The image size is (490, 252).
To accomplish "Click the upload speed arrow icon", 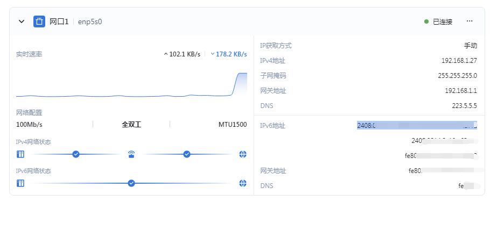I will point(166,54).
